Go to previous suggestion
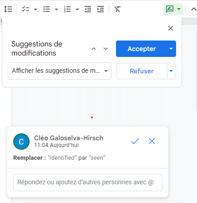Viewport: 197px width, 203px height. point(94,49)
